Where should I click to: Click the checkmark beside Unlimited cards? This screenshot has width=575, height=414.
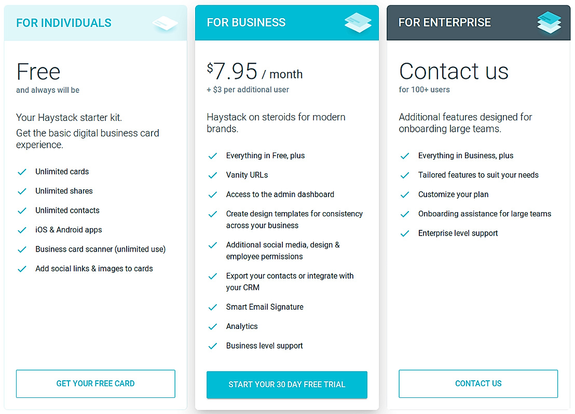pyautogui.click(x=22, y=171)
